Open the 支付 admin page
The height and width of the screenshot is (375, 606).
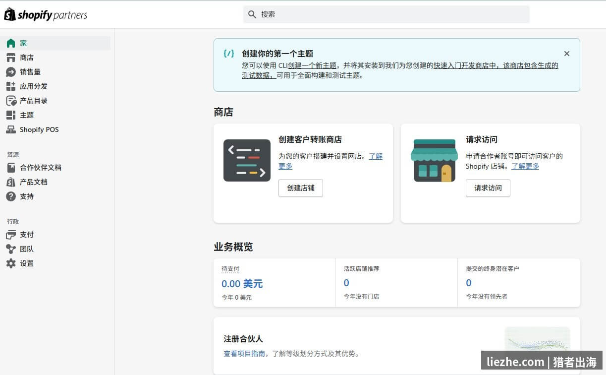tap(55, 235)
